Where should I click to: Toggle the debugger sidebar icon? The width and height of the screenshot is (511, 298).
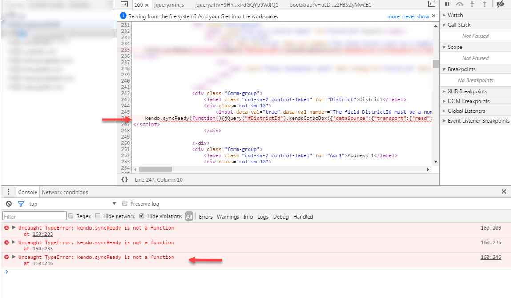431,4
